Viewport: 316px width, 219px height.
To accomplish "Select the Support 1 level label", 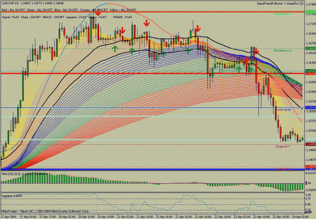I will (x=283, y=146).
